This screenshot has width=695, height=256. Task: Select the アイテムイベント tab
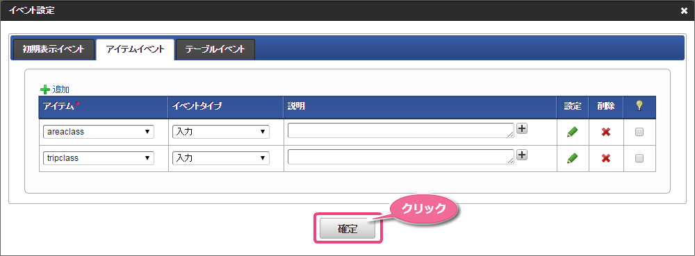tap(136, 49)
